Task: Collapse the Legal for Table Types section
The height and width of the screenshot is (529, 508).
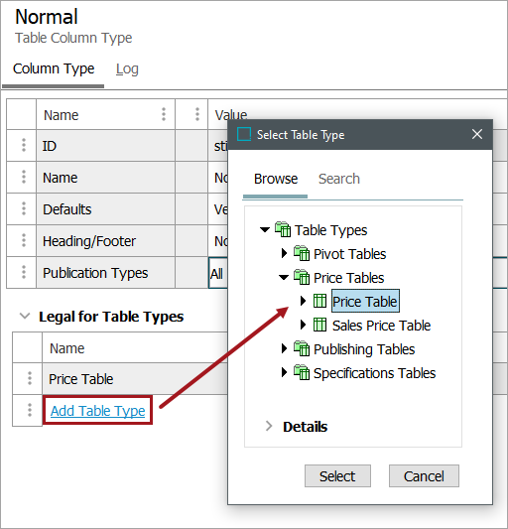Action: pyautogui.click(x=25, y=317)
